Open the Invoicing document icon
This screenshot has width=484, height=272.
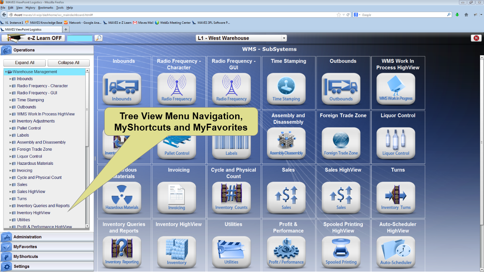[177, 197]
